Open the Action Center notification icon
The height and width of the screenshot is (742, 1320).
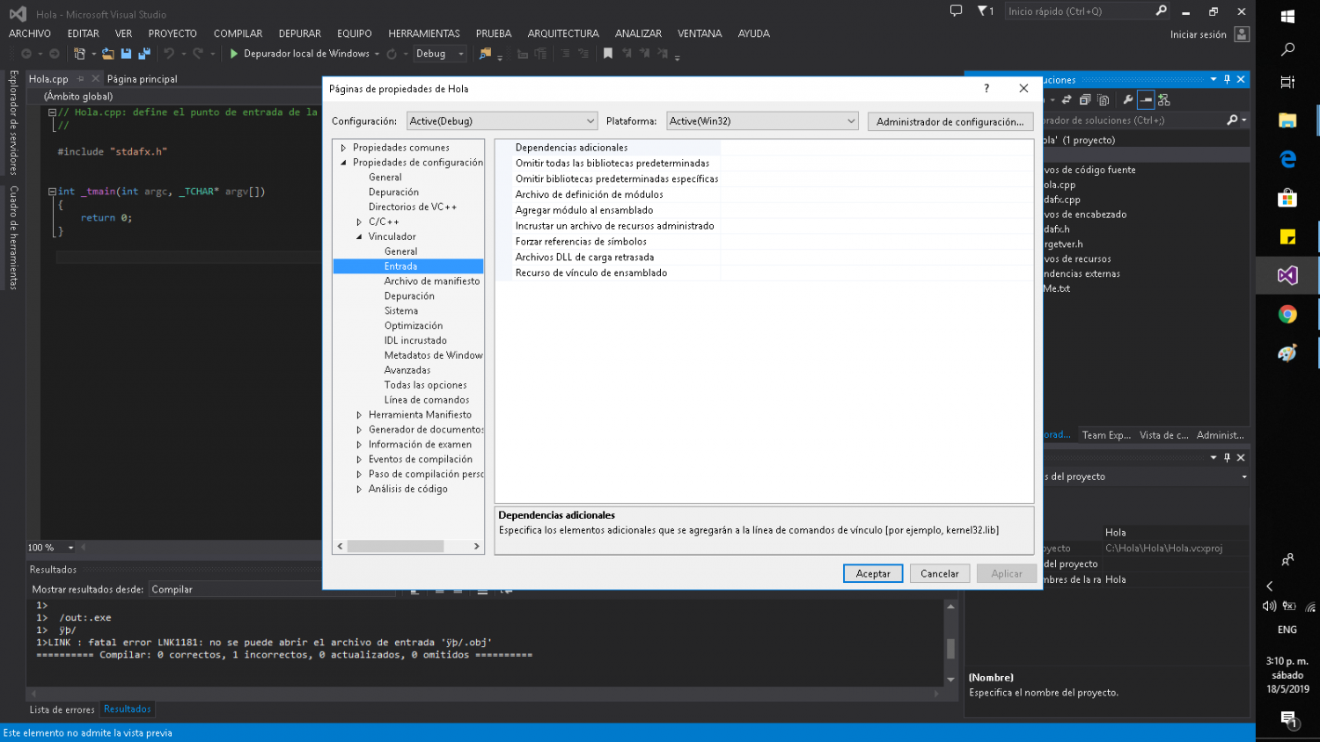point(1288,719)
